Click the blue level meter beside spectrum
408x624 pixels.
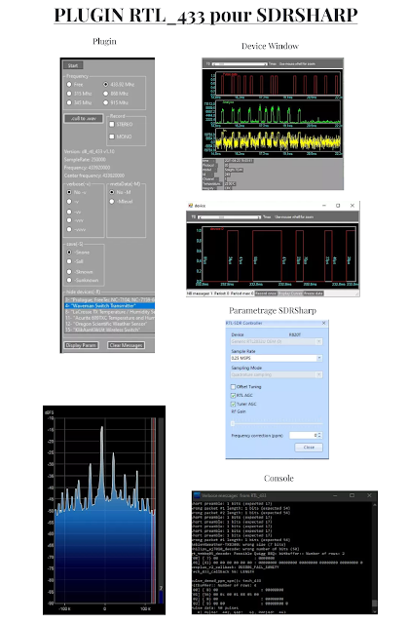pyautogui.click(x=161, y=597)
